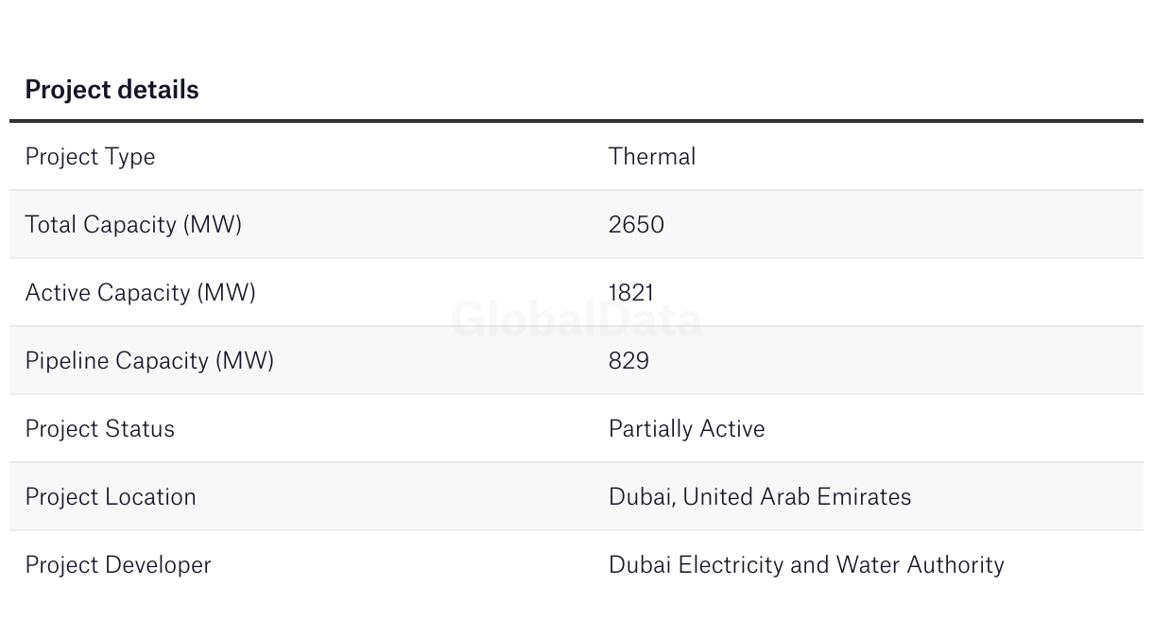
Task: Click the word Authority in developer row
Action: (955, 565)
